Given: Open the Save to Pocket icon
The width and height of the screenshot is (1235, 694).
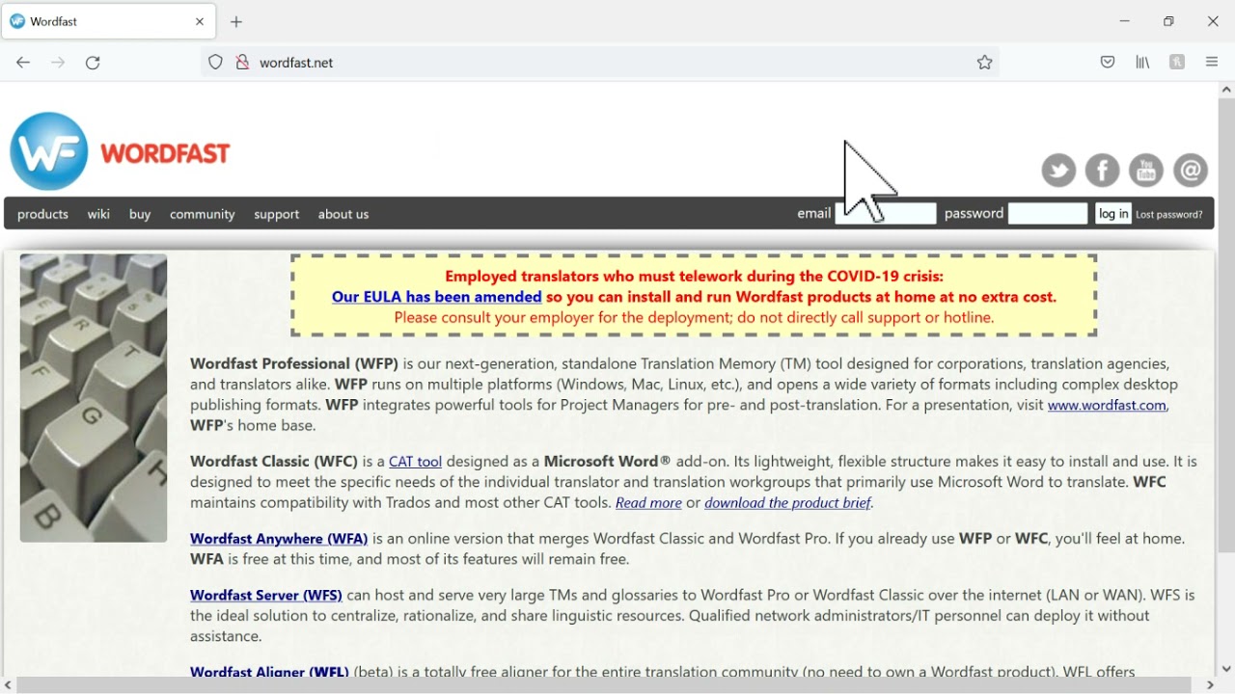Looking at the screenshot, I should [1108, 63].
